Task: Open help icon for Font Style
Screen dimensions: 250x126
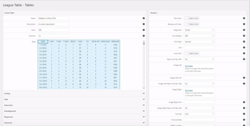Action: (244, 42)
